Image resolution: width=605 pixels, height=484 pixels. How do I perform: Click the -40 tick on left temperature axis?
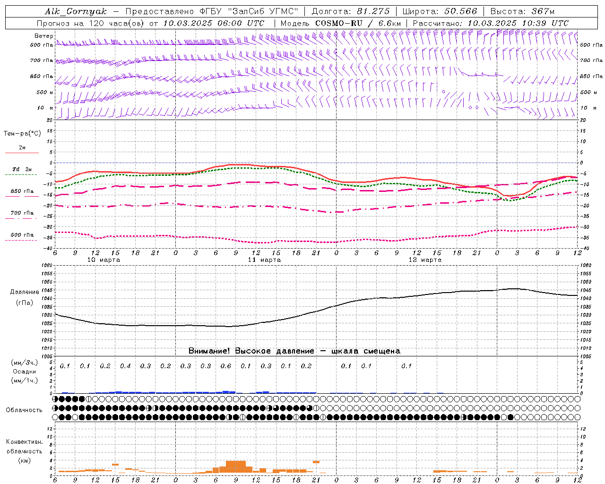click(x=48, y=248)
